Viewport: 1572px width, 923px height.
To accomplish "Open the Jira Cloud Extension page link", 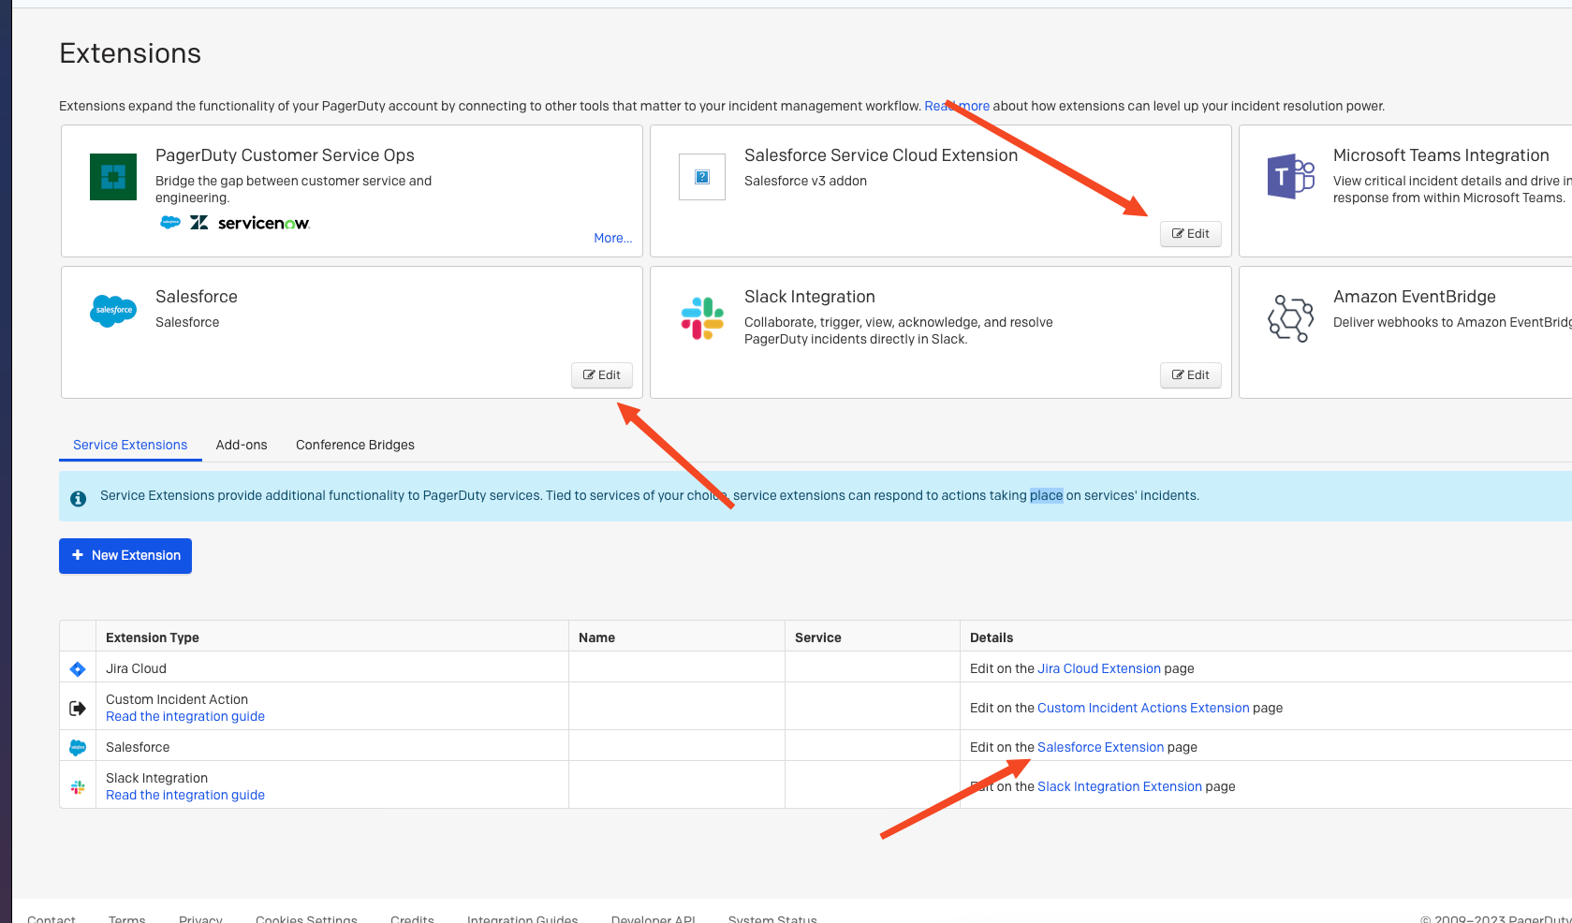I will pyautogui.click(x=1099, y=668).
